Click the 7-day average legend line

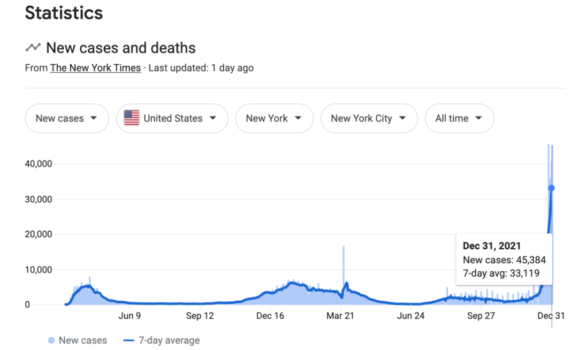pyautogui.click(x=128, y=340)
